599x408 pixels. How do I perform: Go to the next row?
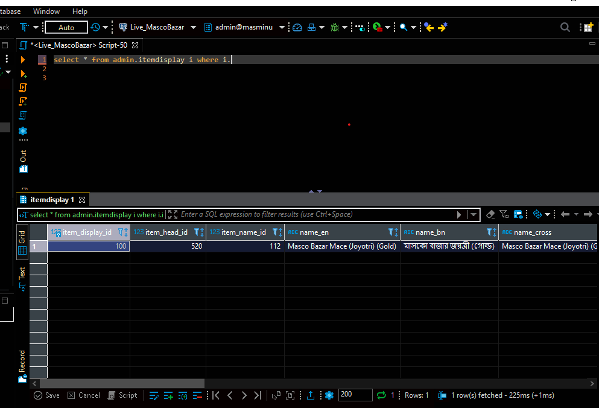244,395
